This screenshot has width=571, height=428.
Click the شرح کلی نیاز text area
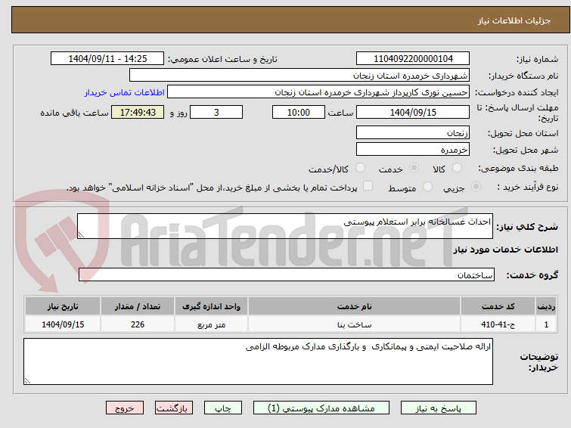(285, 226)
